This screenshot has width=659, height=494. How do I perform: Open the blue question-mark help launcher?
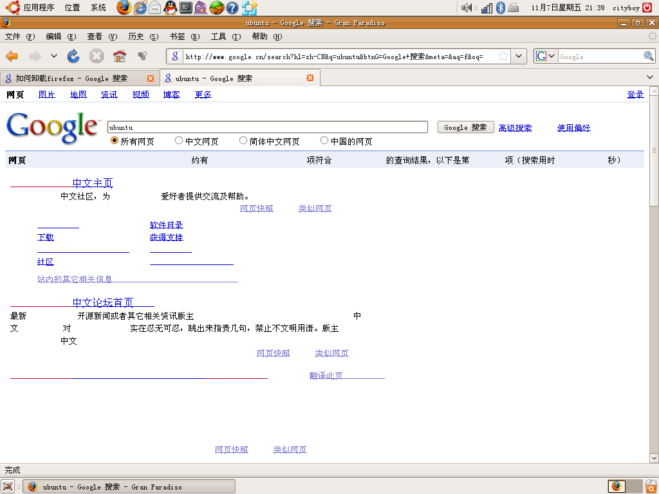click(232, 8)
